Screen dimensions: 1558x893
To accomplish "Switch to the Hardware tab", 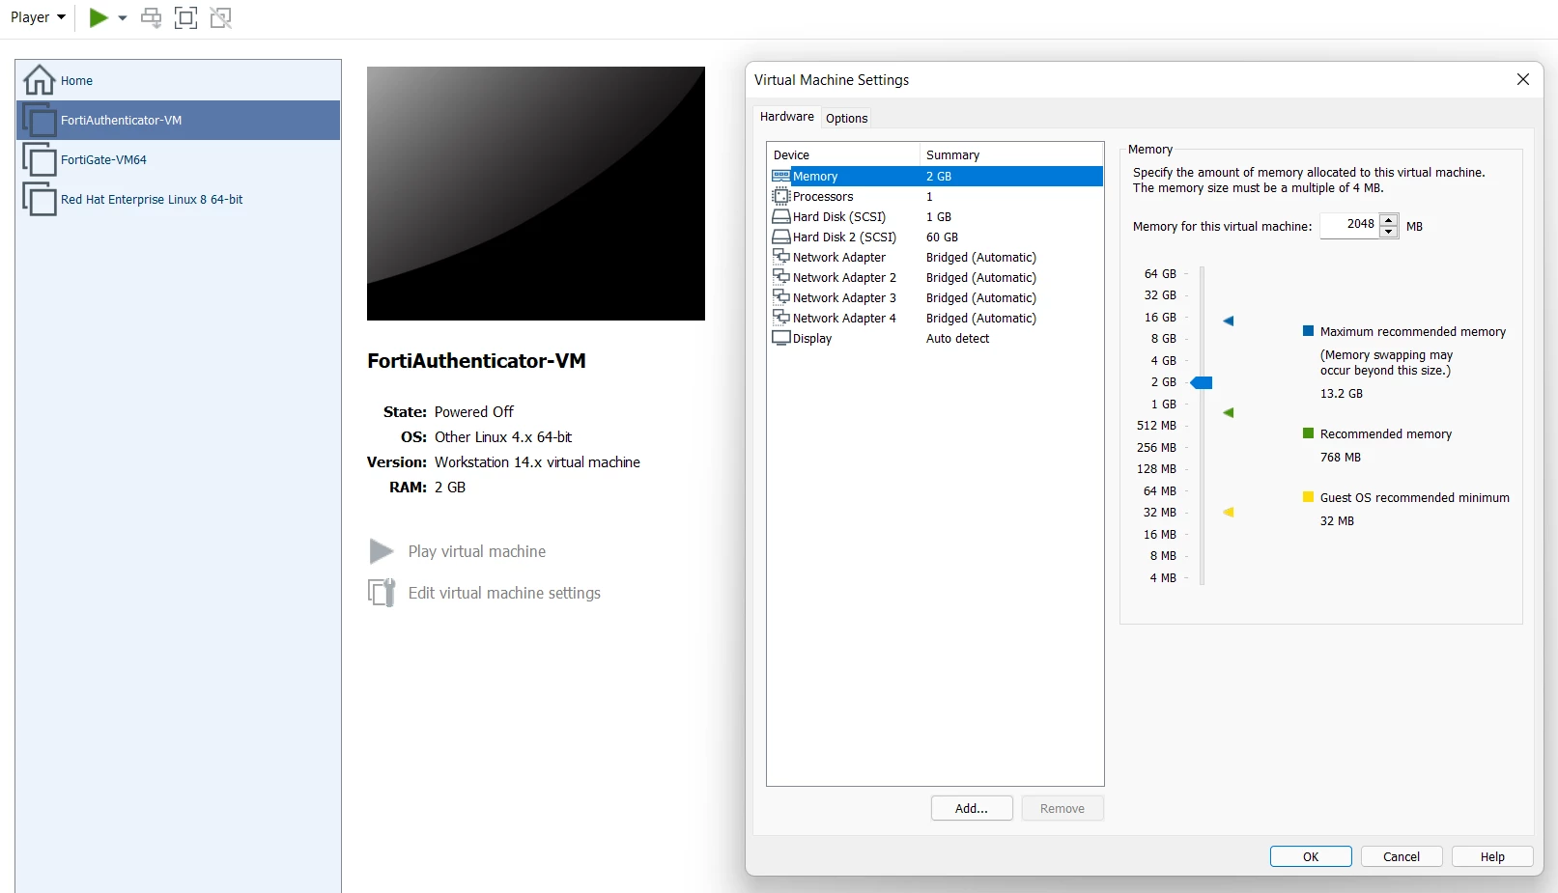I will click(x=786, y=117).
